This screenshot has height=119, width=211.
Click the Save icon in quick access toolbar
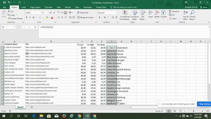pyautogui.click(x=4, y=2)
